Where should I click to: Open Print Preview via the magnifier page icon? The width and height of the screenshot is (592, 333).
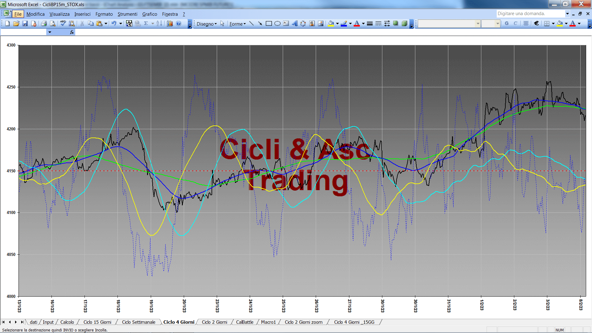(53, 23)
